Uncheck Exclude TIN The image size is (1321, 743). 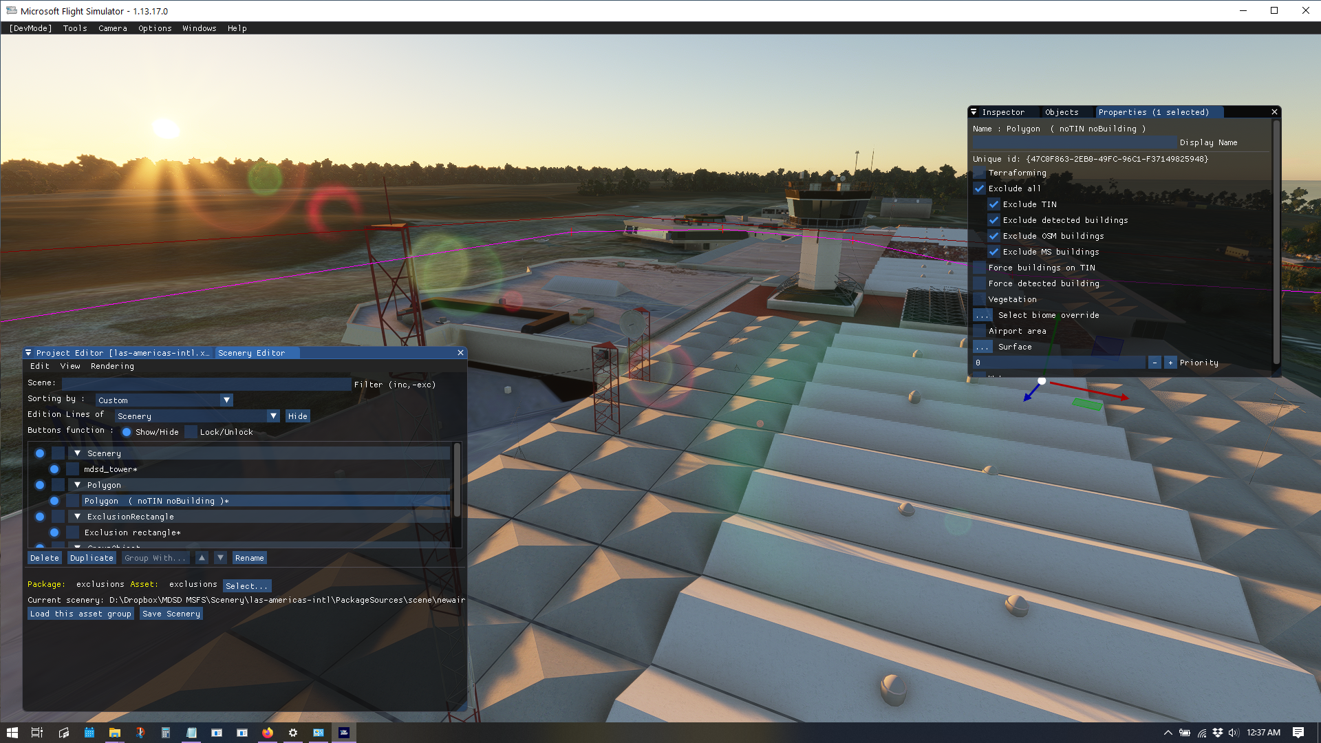coord(994,204)
